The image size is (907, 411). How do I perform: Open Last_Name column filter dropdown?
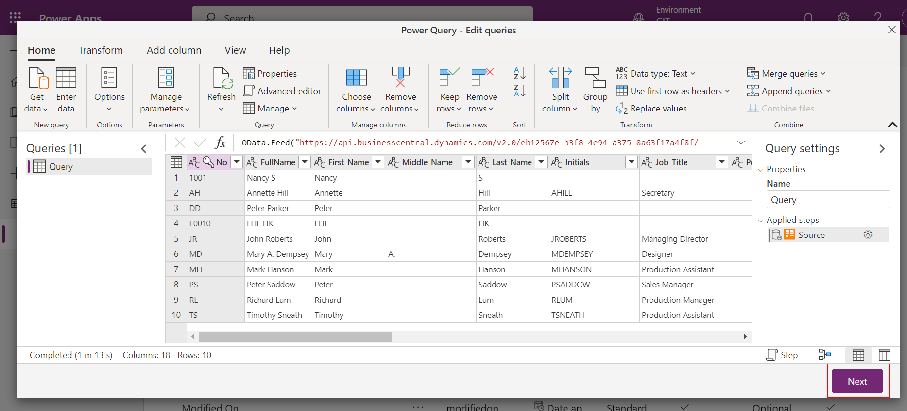(x=541, y=162)
